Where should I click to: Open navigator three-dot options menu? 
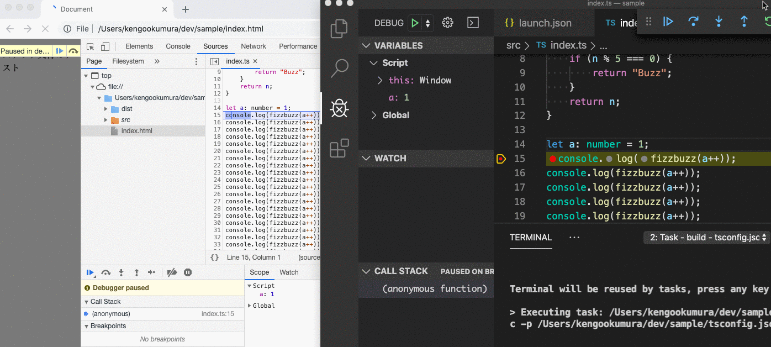click(196, 61)
